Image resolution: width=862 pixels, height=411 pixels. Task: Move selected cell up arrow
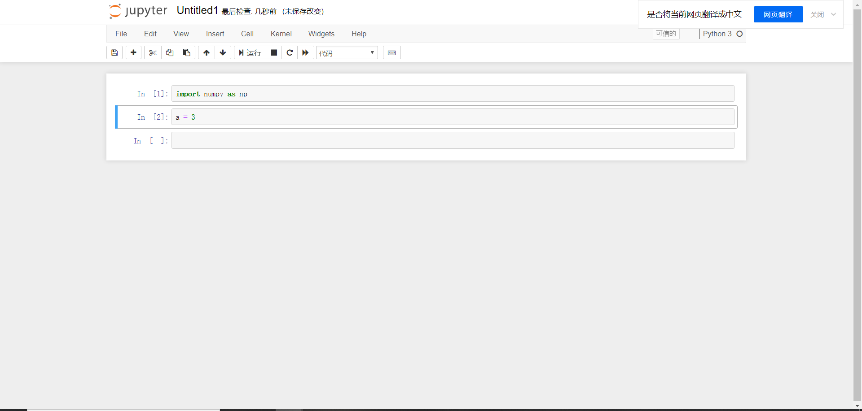[207, 53]
